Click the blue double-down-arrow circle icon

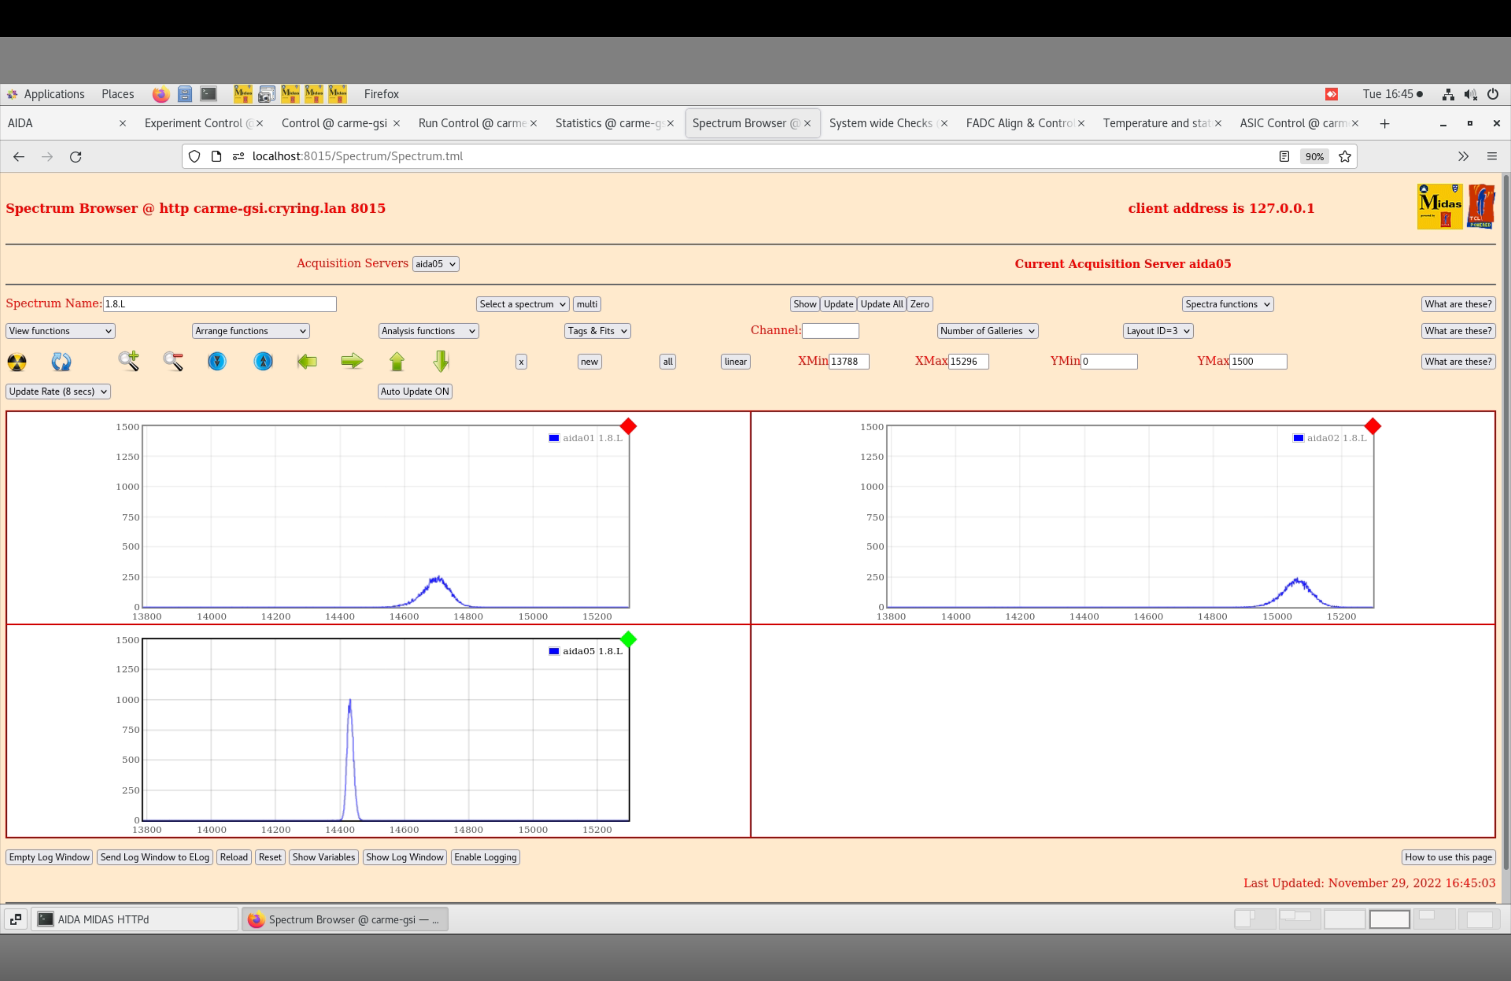coord(217,361)
